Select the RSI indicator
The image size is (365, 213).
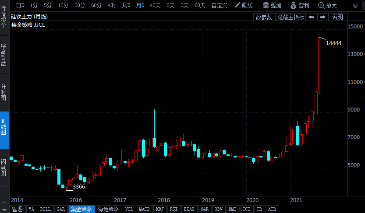[x=174, y=209]
